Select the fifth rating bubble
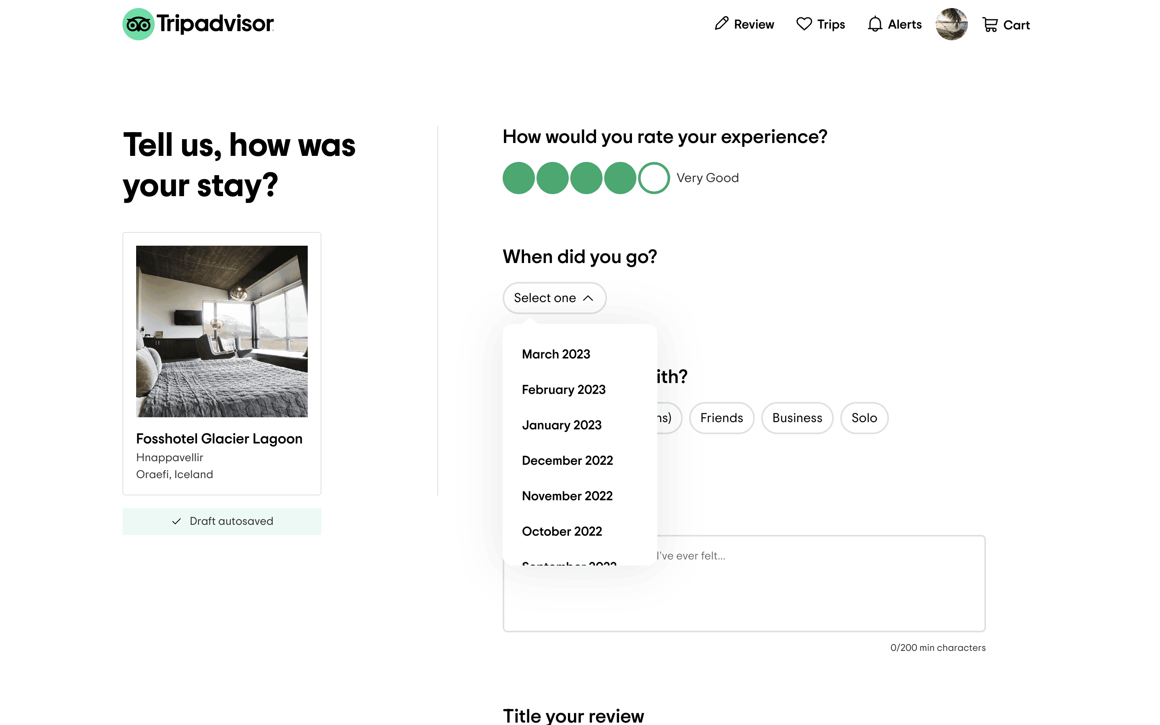 pos(654,178)
